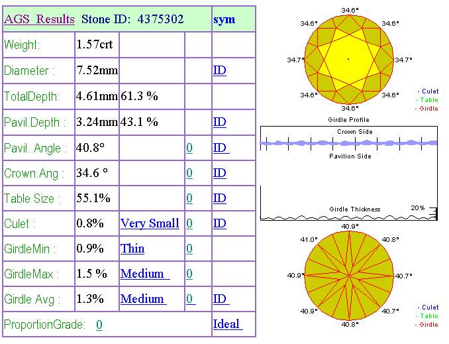Click the ID link in Culet row

click(x=220, y=223)
